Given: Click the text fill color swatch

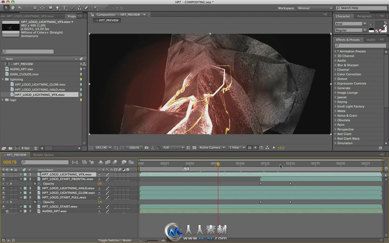Looking at the screenshot, I should (379, 25).
